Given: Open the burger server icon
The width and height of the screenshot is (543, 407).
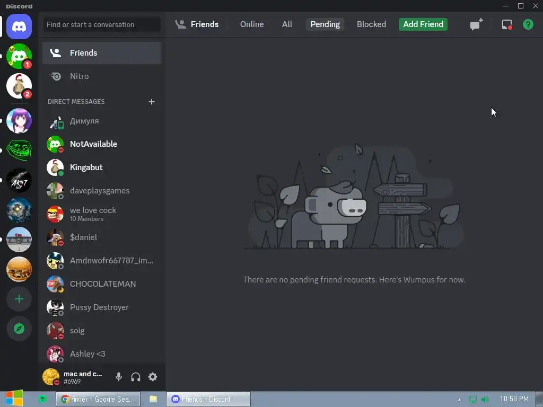Looking at the screenshot, I should (x=19, y=269).
